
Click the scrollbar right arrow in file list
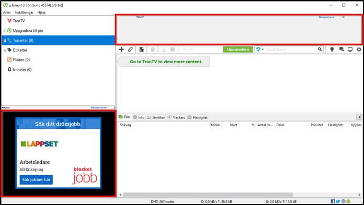click(x=360, y=195)
